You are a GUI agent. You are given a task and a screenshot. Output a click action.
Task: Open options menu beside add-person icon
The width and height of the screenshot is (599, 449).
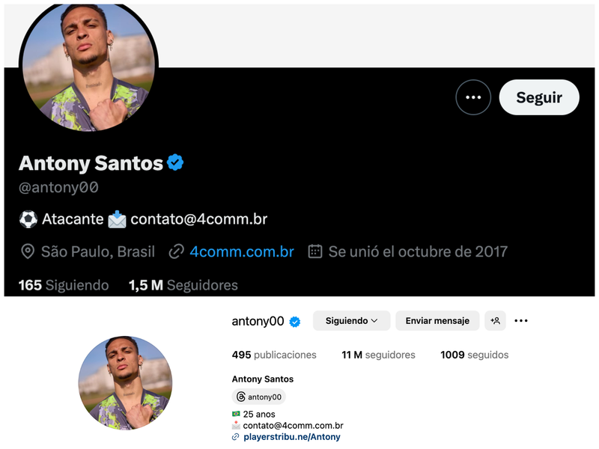tap(521, 320)
